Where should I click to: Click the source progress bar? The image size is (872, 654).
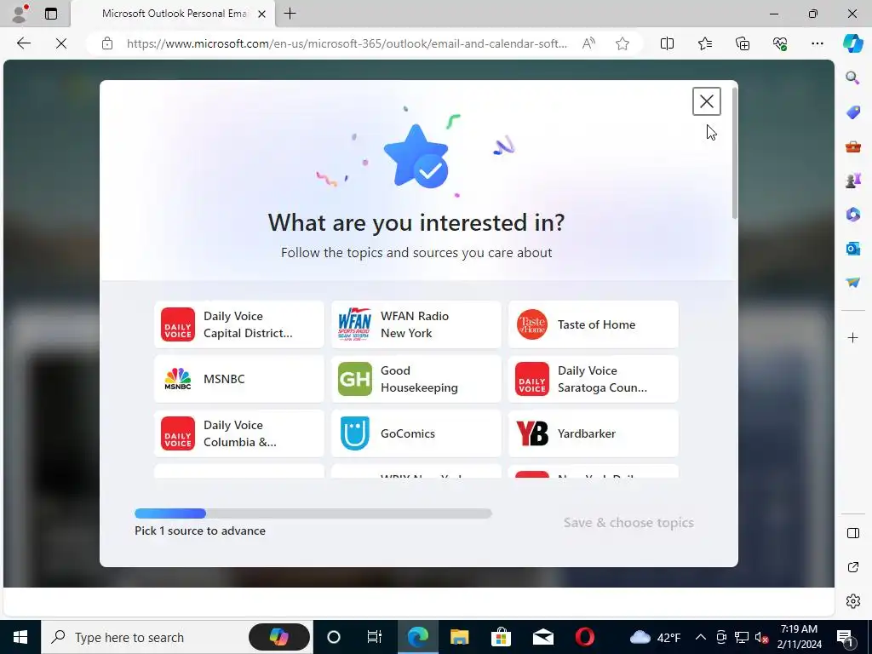(313, 513)
